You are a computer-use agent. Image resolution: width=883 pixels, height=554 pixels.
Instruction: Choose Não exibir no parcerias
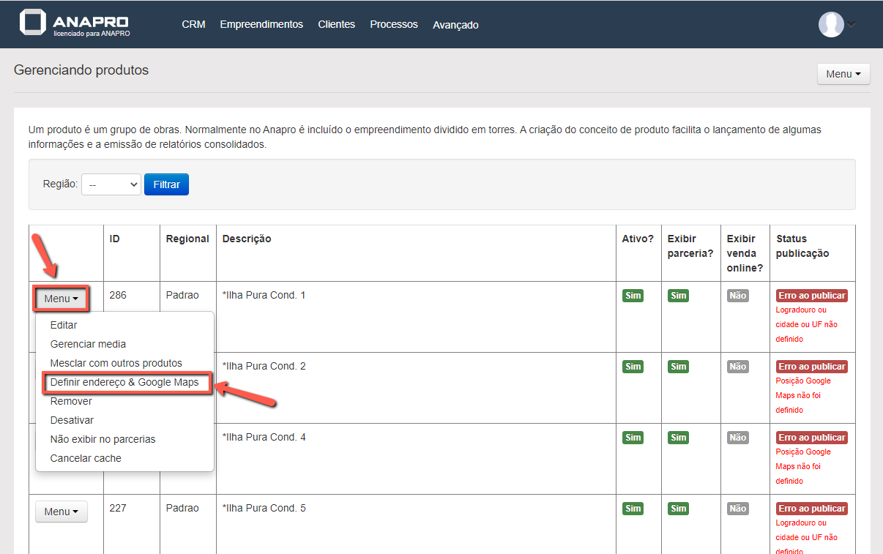pos(103,439)
